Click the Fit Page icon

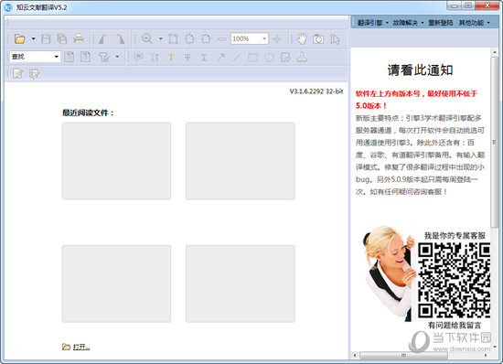(x=189, y=39)
